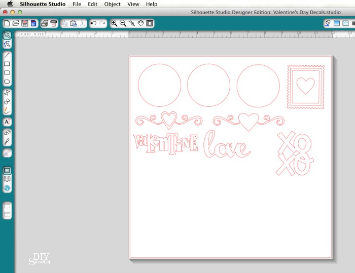Click the Zoom In magnifier icon
Viewport: 355px width, 273px height.
[x=114, y=23]
